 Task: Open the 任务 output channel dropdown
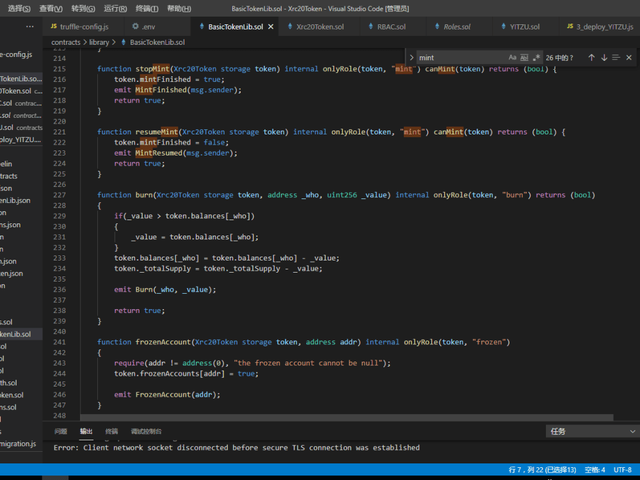pyautogui.click(x=593, y=431)
